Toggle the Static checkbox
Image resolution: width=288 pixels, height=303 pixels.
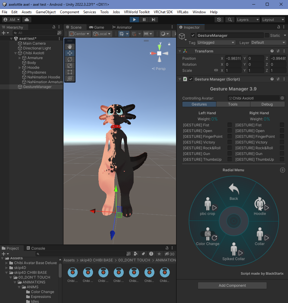(267, 35)
